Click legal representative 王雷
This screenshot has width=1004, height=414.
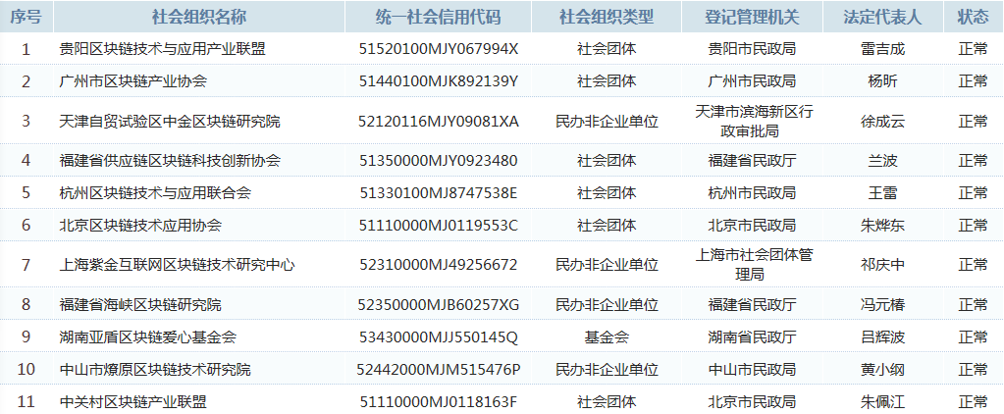[883, 192]
